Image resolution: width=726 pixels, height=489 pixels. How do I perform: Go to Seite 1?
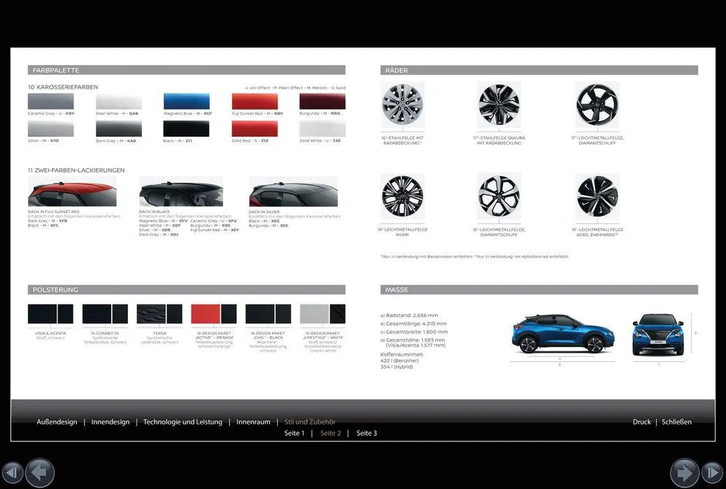(294, 433)
